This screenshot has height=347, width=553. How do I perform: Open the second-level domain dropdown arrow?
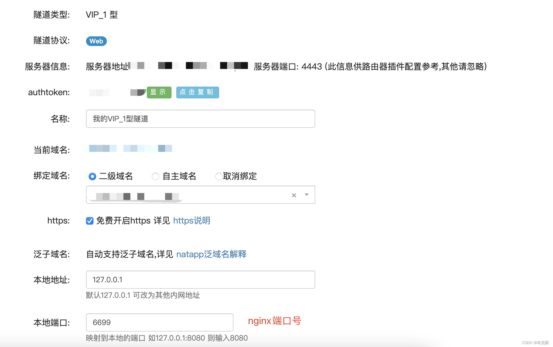click(x=307, y=195)
